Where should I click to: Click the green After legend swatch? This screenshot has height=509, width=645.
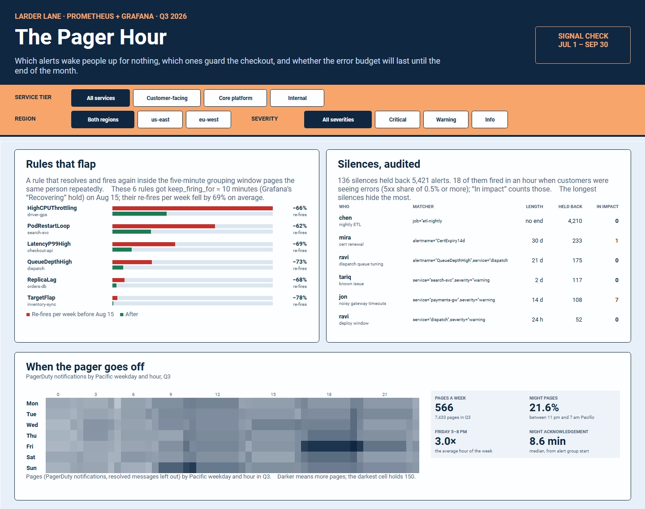(122, 314)
